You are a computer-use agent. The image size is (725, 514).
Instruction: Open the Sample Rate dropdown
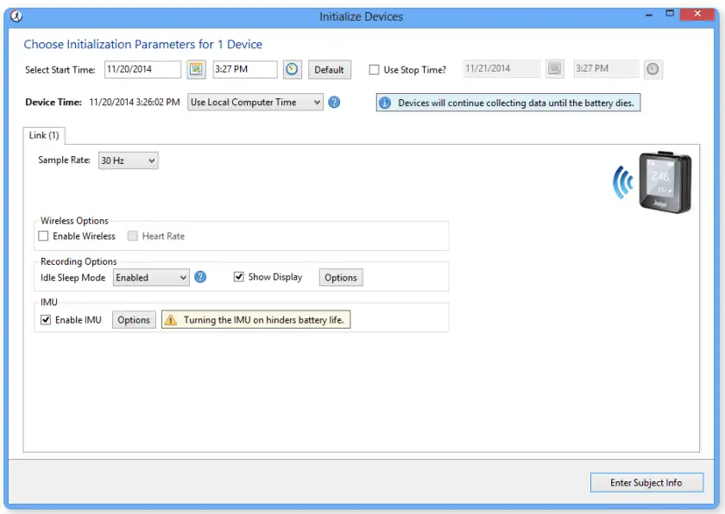coord(128,160)
